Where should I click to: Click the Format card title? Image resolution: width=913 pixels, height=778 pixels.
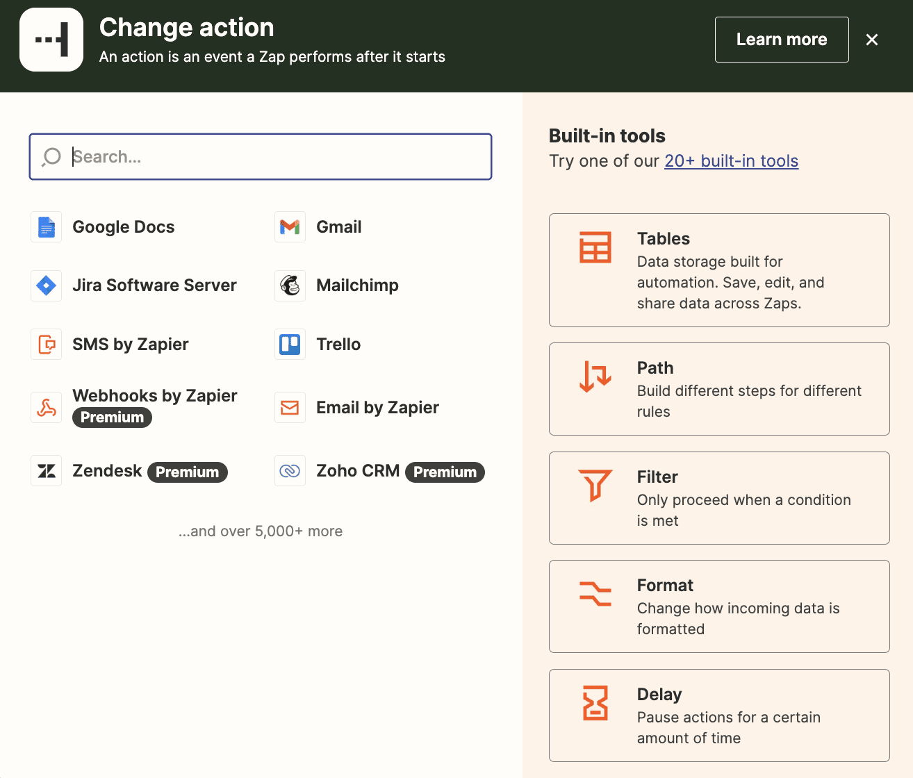pyautogui.click(x=665, y=586)
